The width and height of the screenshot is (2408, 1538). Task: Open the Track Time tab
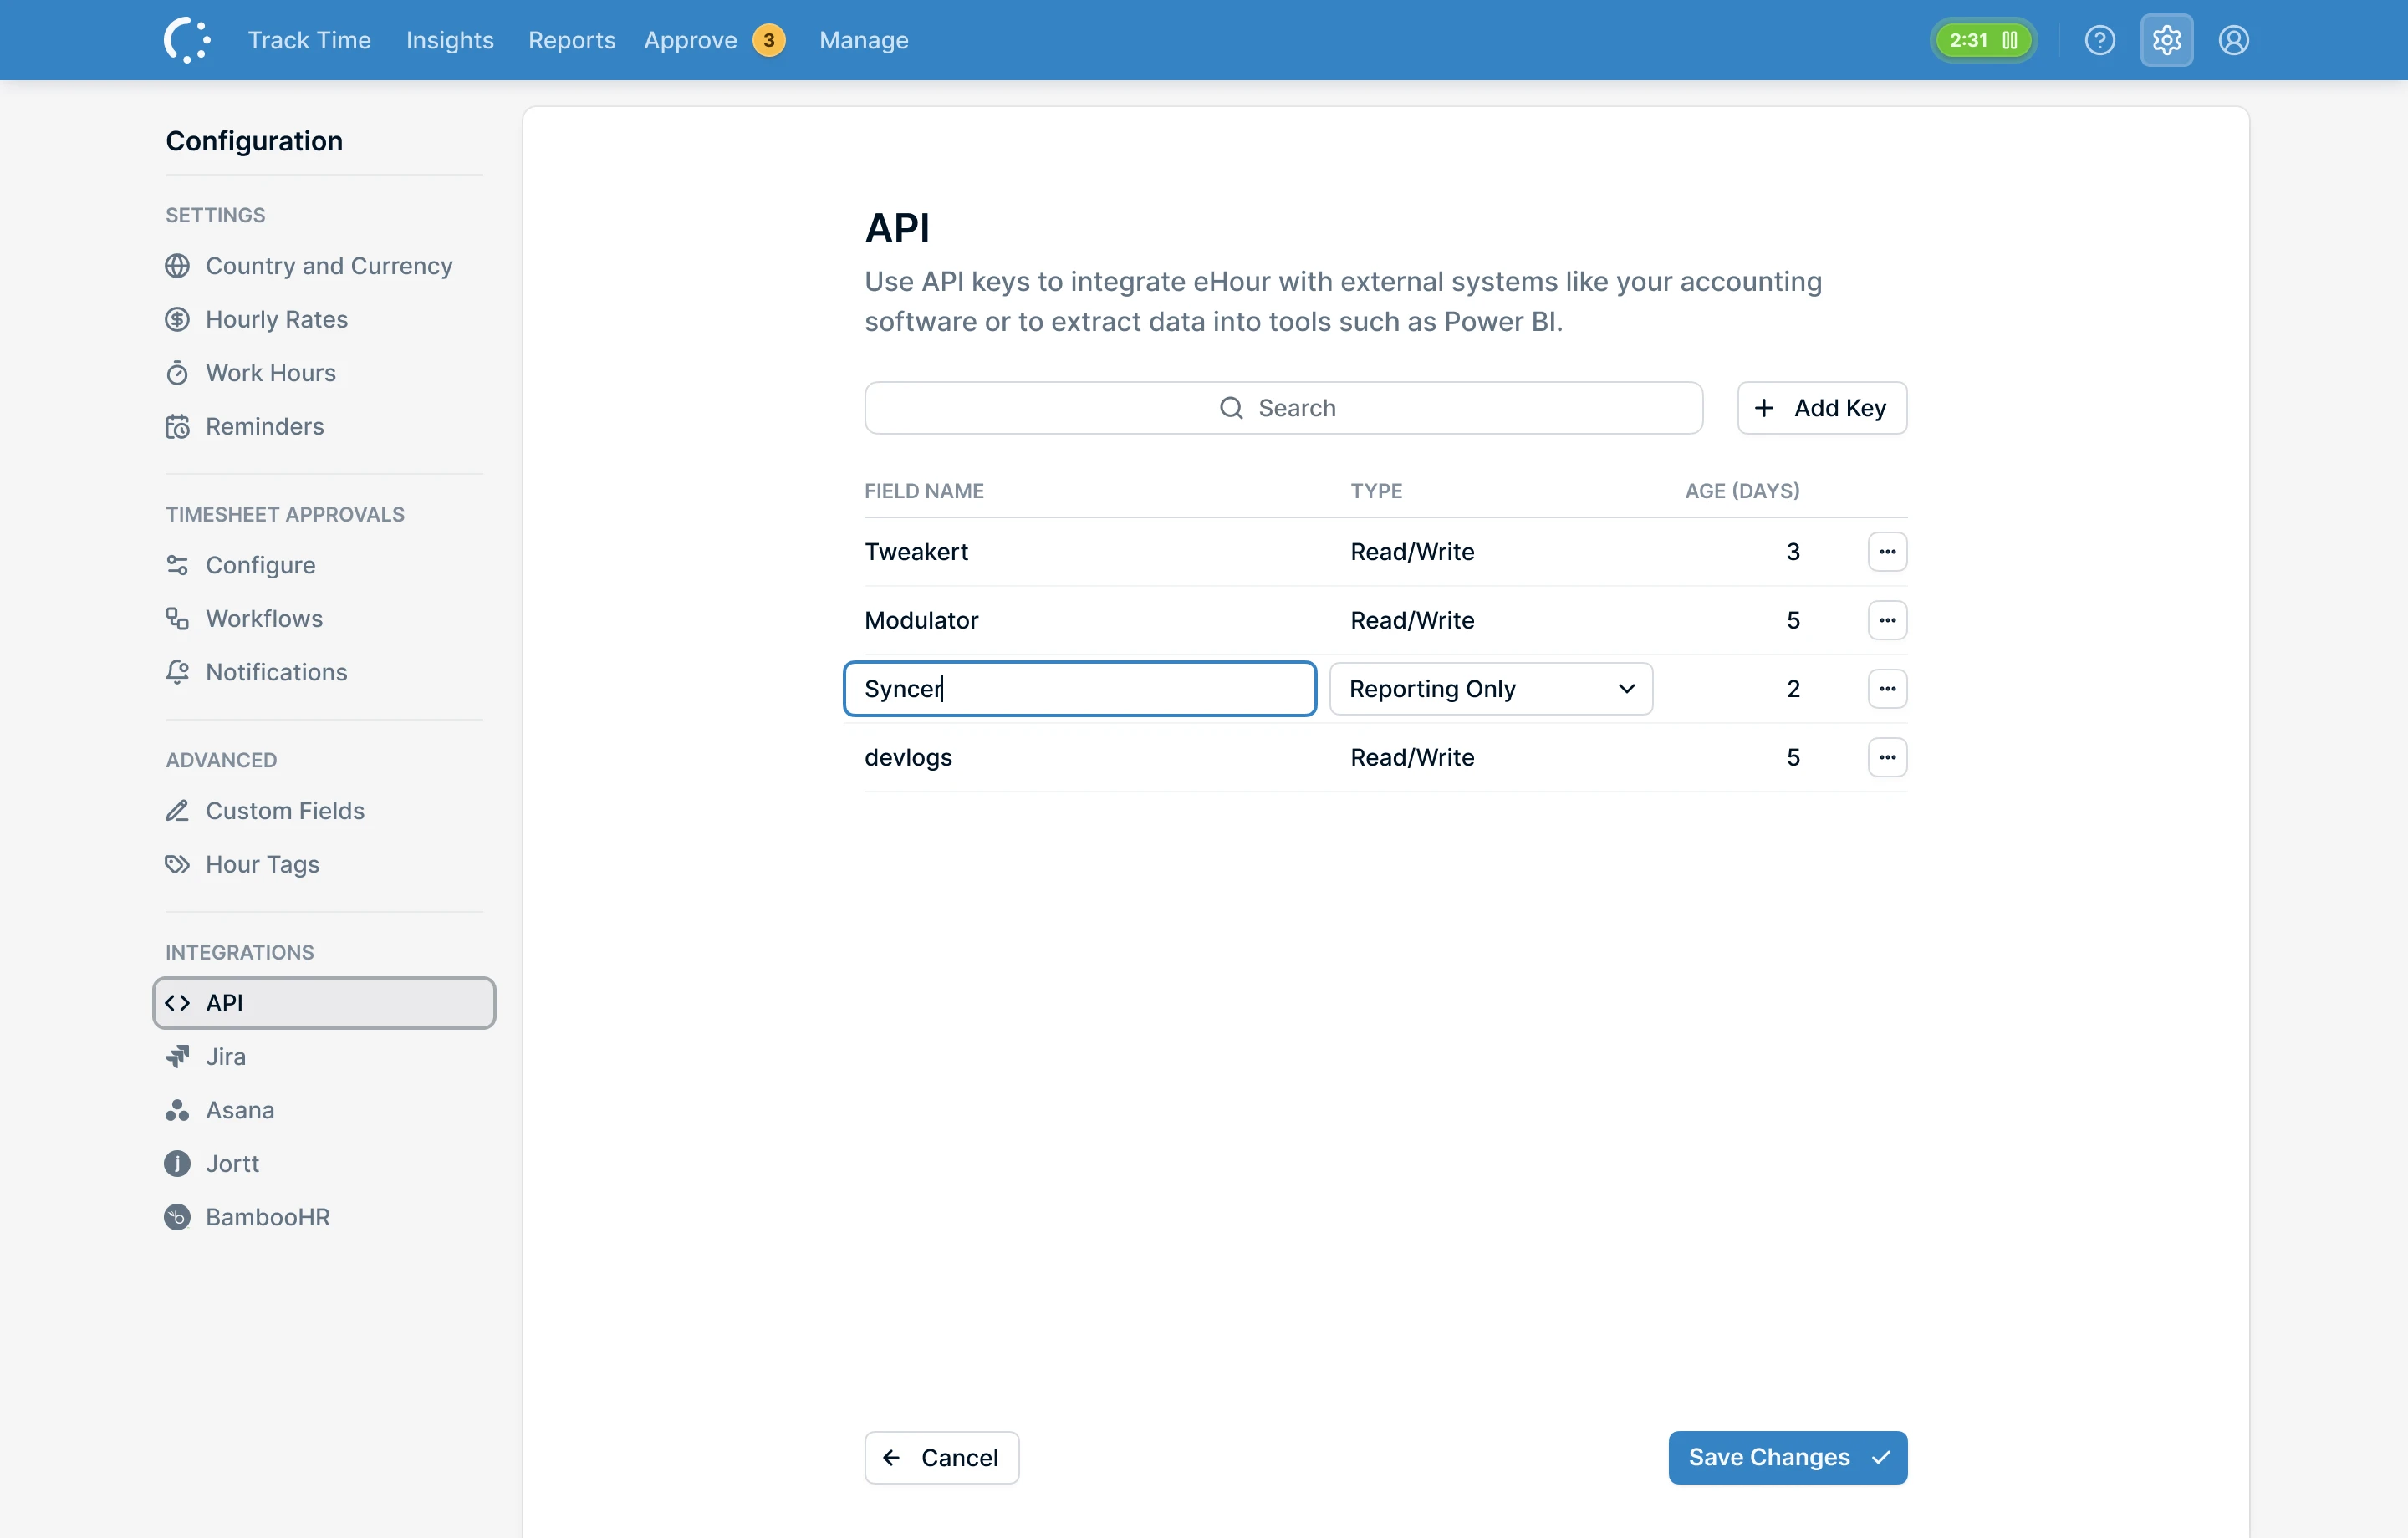(x=309, y=40)
